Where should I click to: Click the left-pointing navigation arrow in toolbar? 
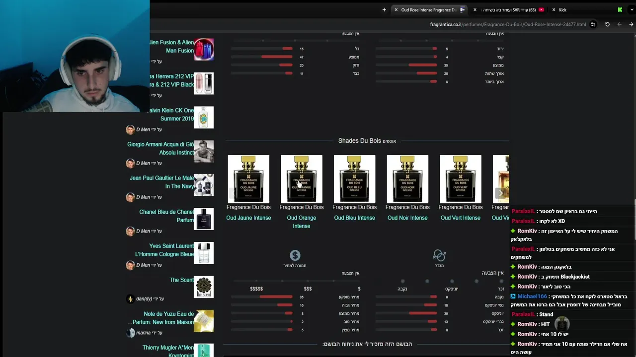point(619,24)
